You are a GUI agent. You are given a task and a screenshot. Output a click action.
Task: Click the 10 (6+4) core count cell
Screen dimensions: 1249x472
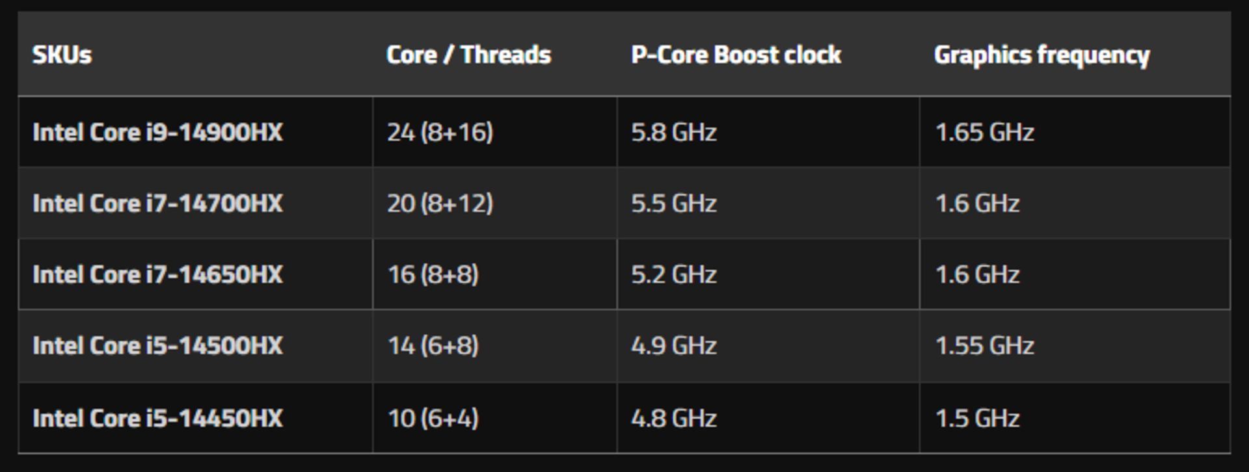(x=433, y=417)
